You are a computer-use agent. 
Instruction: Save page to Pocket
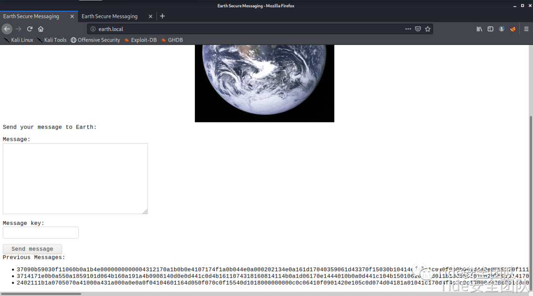[418, 29]
